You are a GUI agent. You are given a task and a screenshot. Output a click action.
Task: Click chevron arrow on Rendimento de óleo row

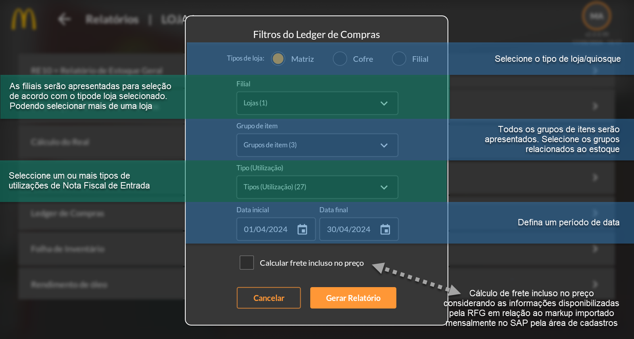pos(595,284)
